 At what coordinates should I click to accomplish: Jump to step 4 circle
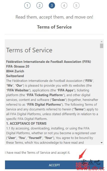[64, 6]
